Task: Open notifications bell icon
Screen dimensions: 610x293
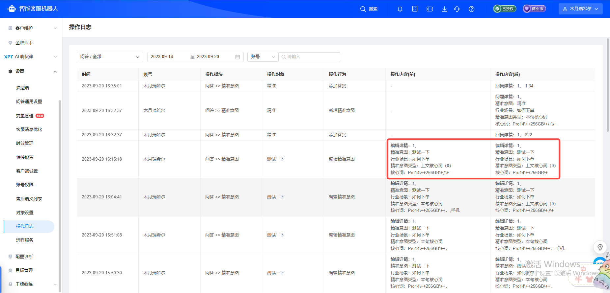Action: pyautogui.click(x=400, y=9)
